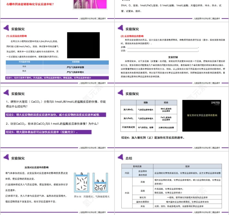Screen dimensions: 229x215
Task: Click the megaphone icon beside the 总结 heading
Action: (x=121, y=157)
